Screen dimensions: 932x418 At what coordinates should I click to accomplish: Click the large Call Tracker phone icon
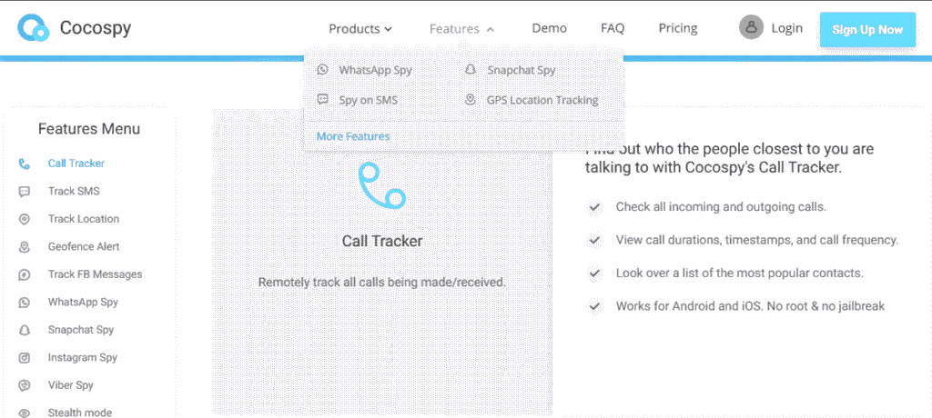pyautogui.click(x=382, y=186)
